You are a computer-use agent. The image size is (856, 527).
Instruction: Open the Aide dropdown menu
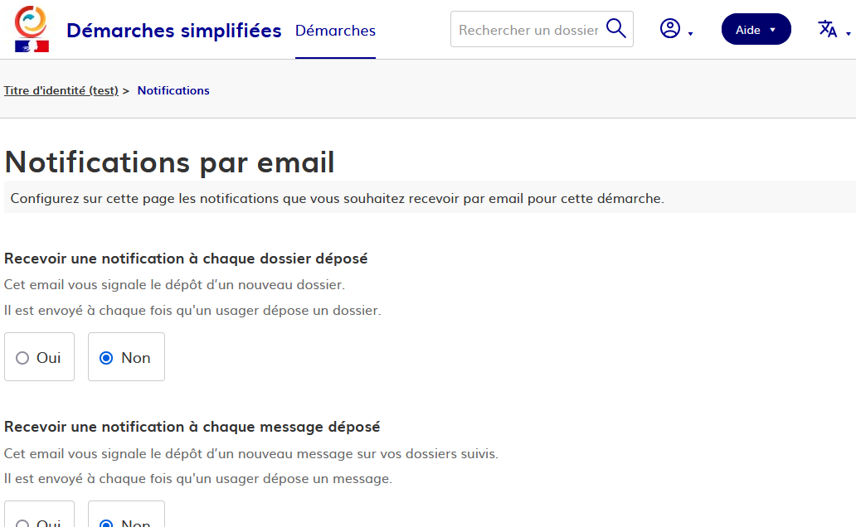pyautogui.click(x=756, y=30)
